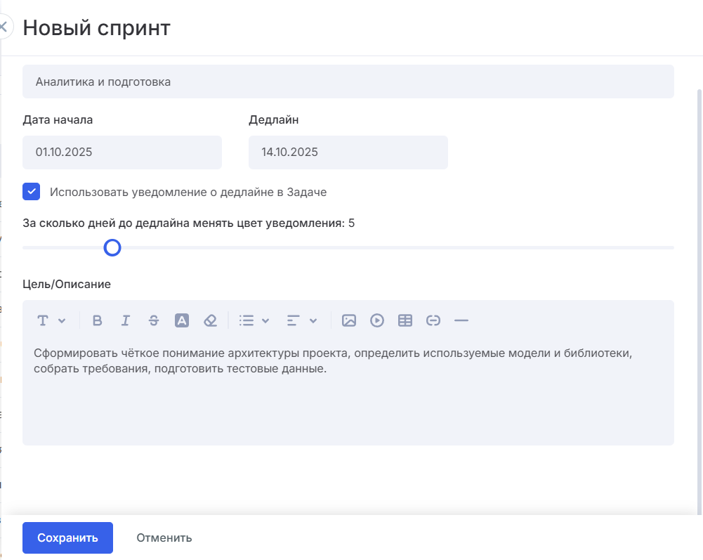Uncheck deadline notification in task checkbox
This screenshot has height=560, width=703.
click(31, 192)
